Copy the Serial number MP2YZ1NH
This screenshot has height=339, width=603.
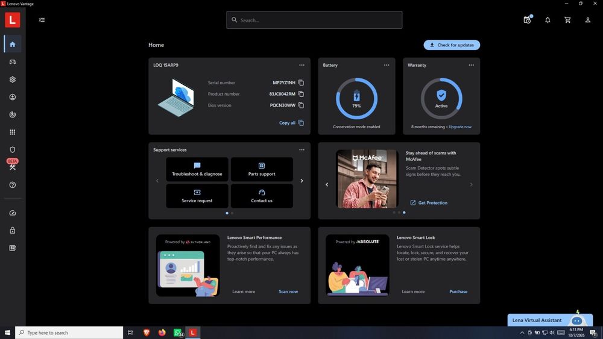click(x=301, y=82)
